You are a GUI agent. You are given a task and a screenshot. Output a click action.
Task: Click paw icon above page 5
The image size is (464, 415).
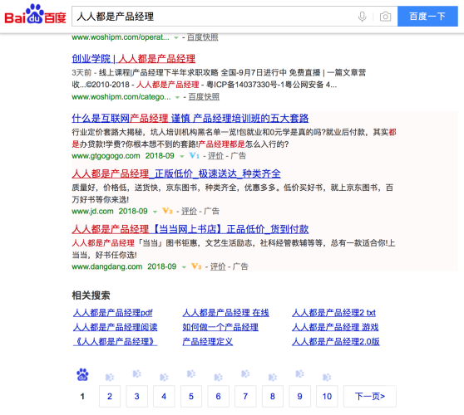191,373
